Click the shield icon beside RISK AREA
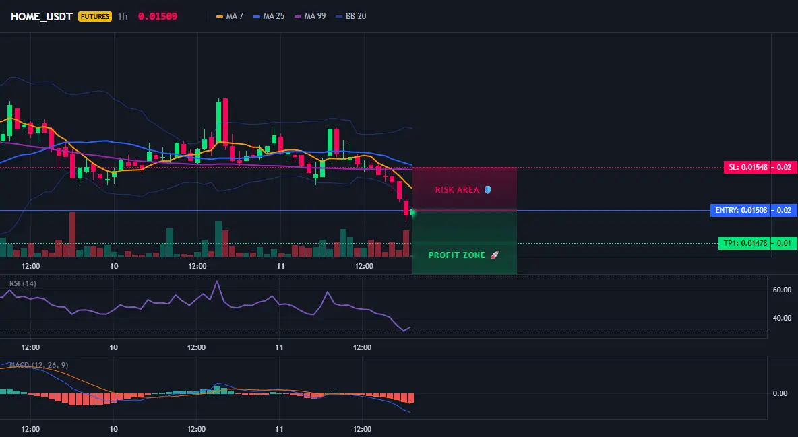The height and width of the screenshot is (437, 798). click(487, 190)
